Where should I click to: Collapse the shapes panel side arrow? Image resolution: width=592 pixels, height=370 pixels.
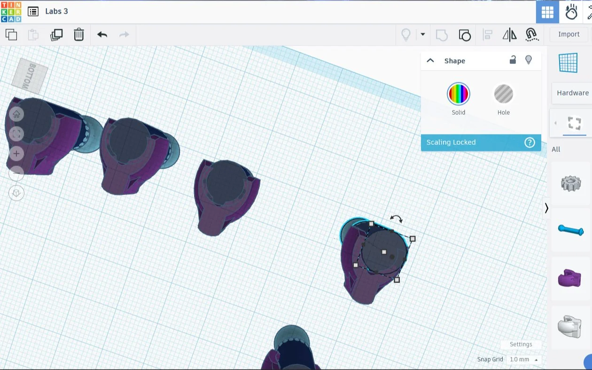(x=546, y=208)
